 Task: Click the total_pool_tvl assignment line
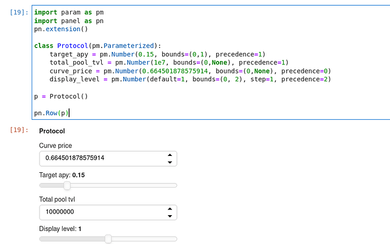[169, 62]
